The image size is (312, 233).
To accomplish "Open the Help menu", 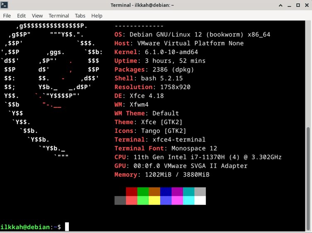I will pos(97,16).
